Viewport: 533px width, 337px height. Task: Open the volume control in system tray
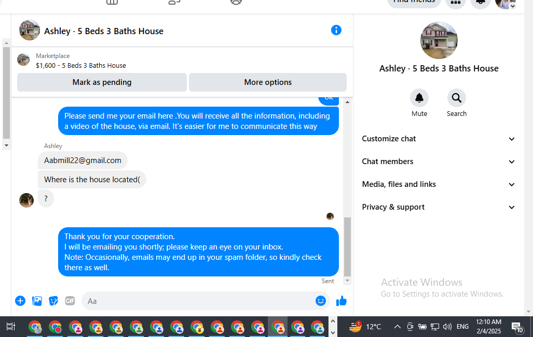[x=447, y=327]
